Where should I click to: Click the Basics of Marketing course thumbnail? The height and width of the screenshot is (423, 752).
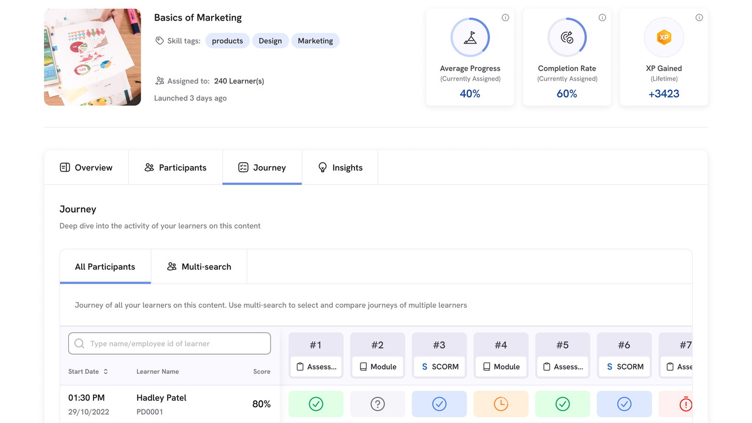coord(92,57)
